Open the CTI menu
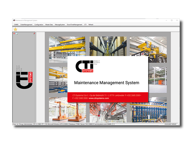This screenshot has width=192, height=144. click(x=85, y=25)
